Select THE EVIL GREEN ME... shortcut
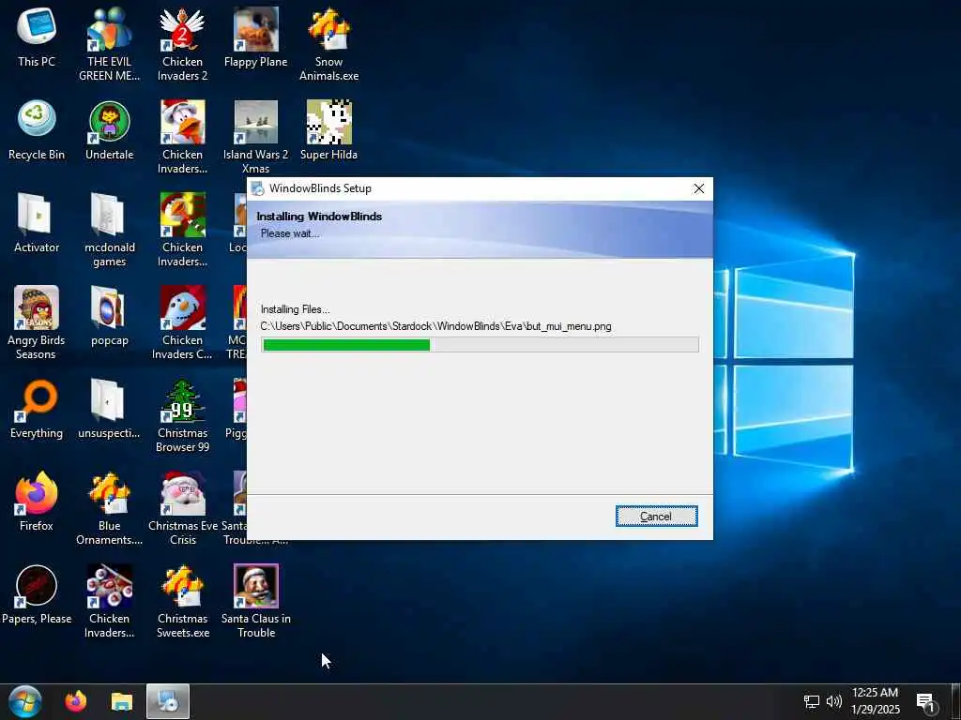961x720 pixels. point(109,44)
